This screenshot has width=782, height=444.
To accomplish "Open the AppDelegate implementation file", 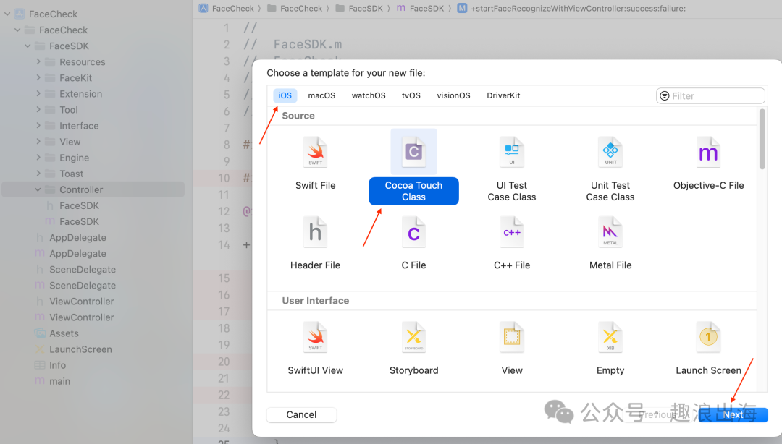I will pyautogui.click(x=70, y=254).
